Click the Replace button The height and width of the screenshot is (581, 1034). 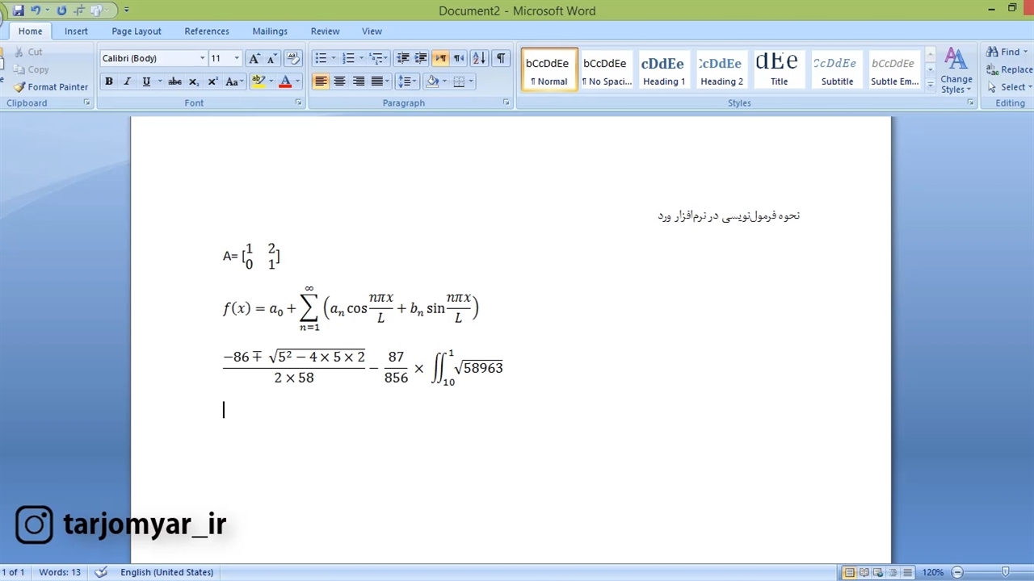[1010, 69]
